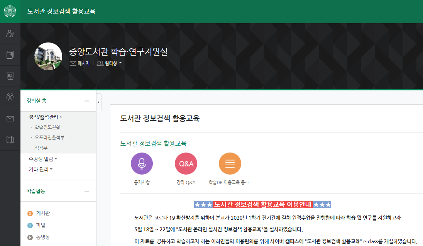Open the user profile sidebar icon

coord(10,34)
